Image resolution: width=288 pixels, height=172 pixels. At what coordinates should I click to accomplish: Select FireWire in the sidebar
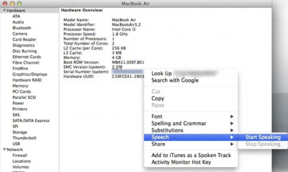20,68
